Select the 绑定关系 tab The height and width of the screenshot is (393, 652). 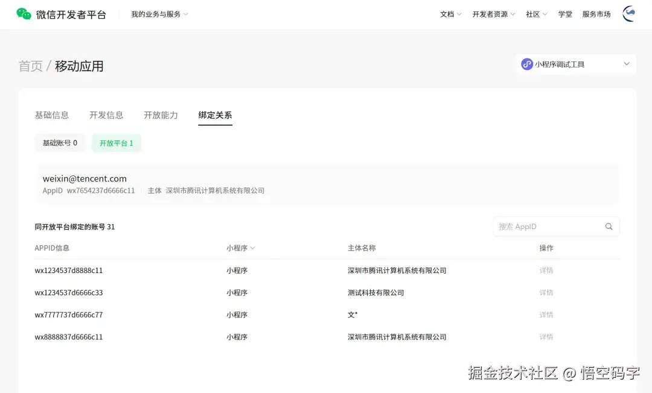click(215, 115)
